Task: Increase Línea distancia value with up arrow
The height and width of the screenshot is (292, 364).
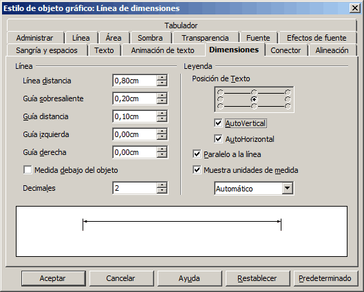Action: point(162,78)
